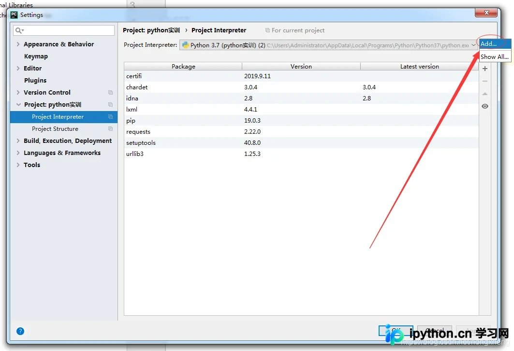Select Project Structure in the sidebar
Screen dimensions: 514x351
pyautogui.click(x=55, y=129)
